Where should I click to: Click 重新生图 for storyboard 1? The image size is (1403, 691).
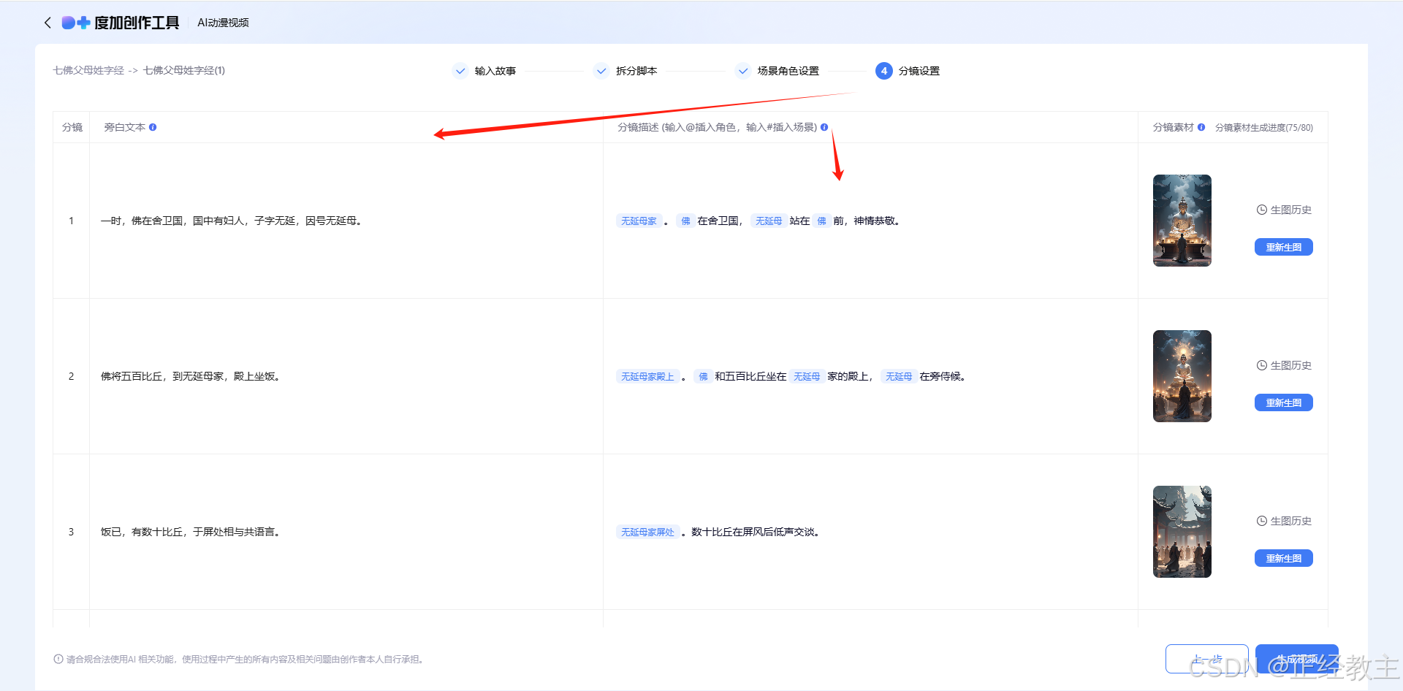(1284, 247)
